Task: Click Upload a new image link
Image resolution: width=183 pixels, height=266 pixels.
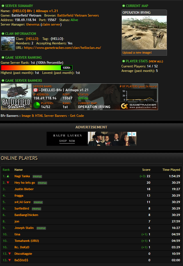Action: [x=137, y=53]
